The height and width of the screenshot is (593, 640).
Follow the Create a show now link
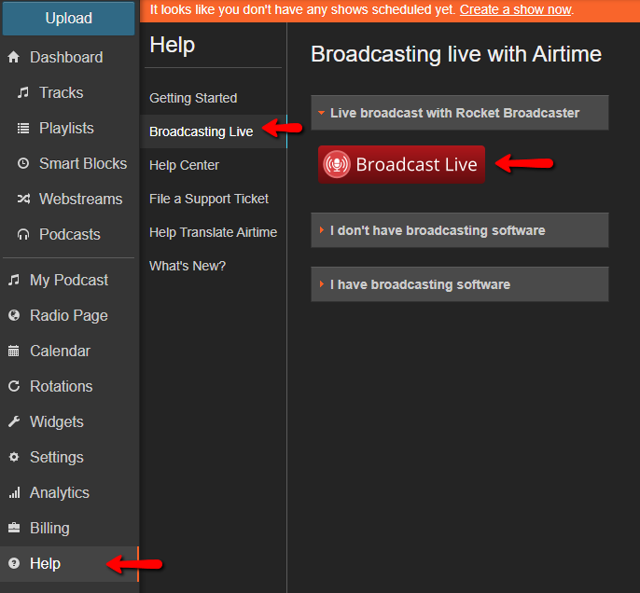click(x=516, y=9)
